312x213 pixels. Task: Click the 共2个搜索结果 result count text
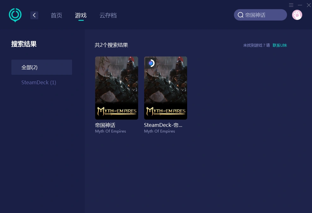click(x=111, y=45)
